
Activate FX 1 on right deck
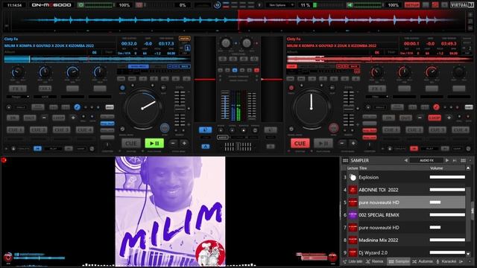pyautogui.click(x=377, y=89)
